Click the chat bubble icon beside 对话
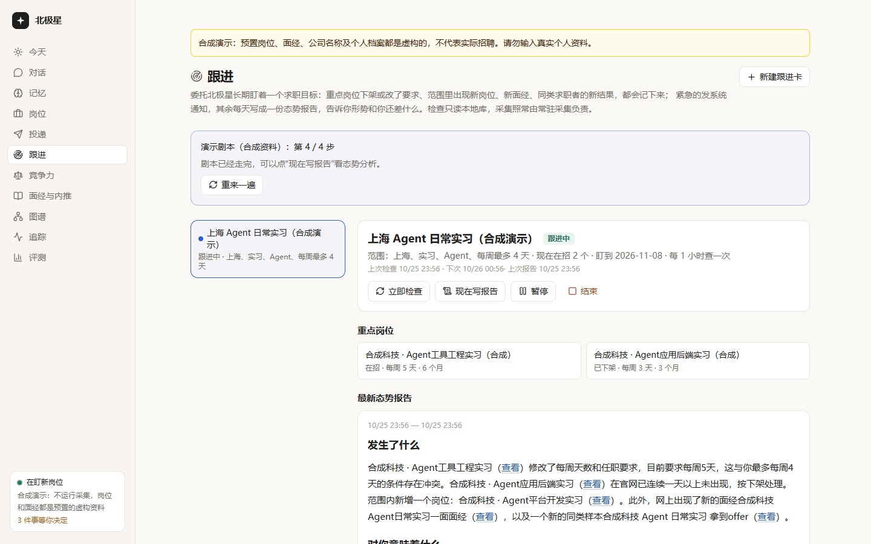The width and height of the screenshot is (871, 544). [x=18, y=73]
